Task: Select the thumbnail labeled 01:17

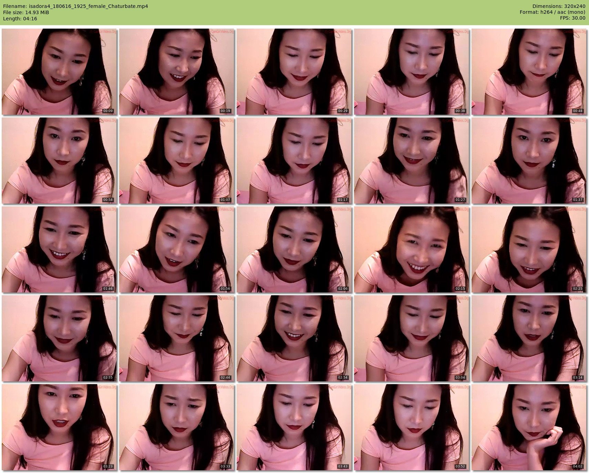Action: pos(294,161)
